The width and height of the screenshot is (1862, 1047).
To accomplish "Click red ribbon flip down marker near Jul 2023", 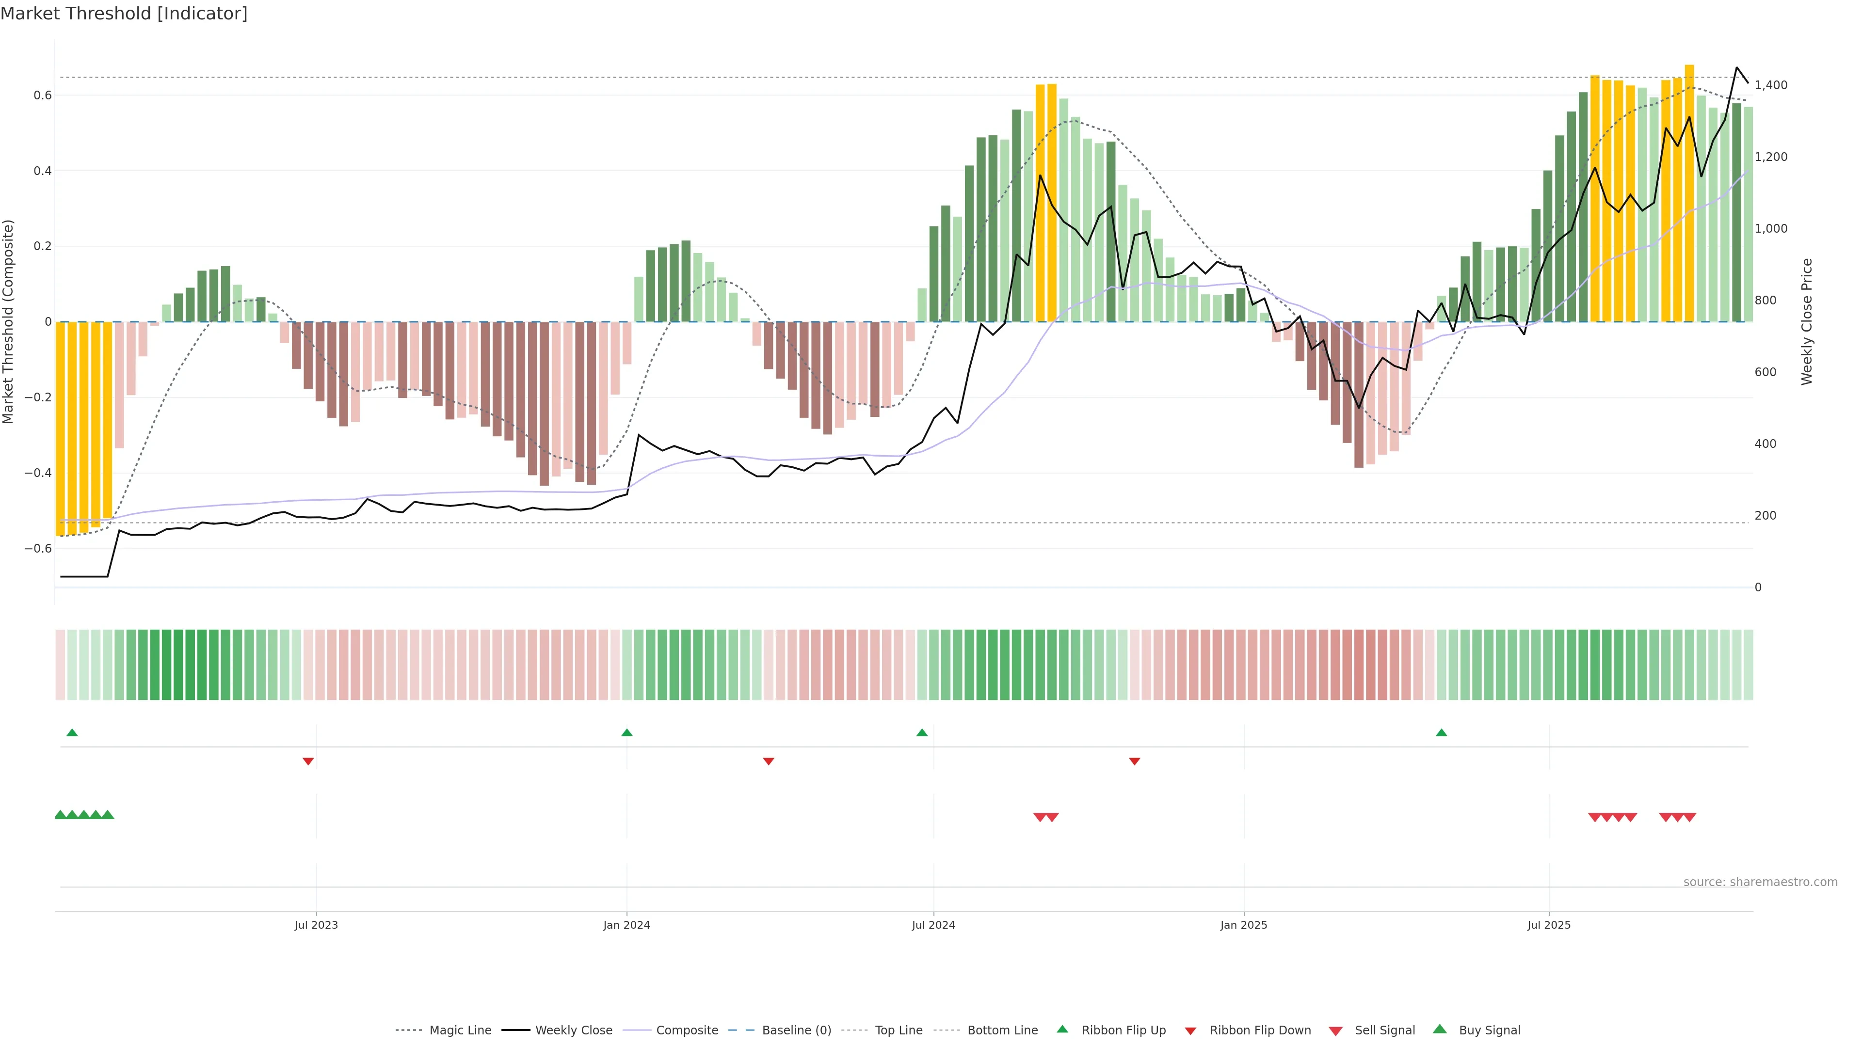I will tap(308, 761).
